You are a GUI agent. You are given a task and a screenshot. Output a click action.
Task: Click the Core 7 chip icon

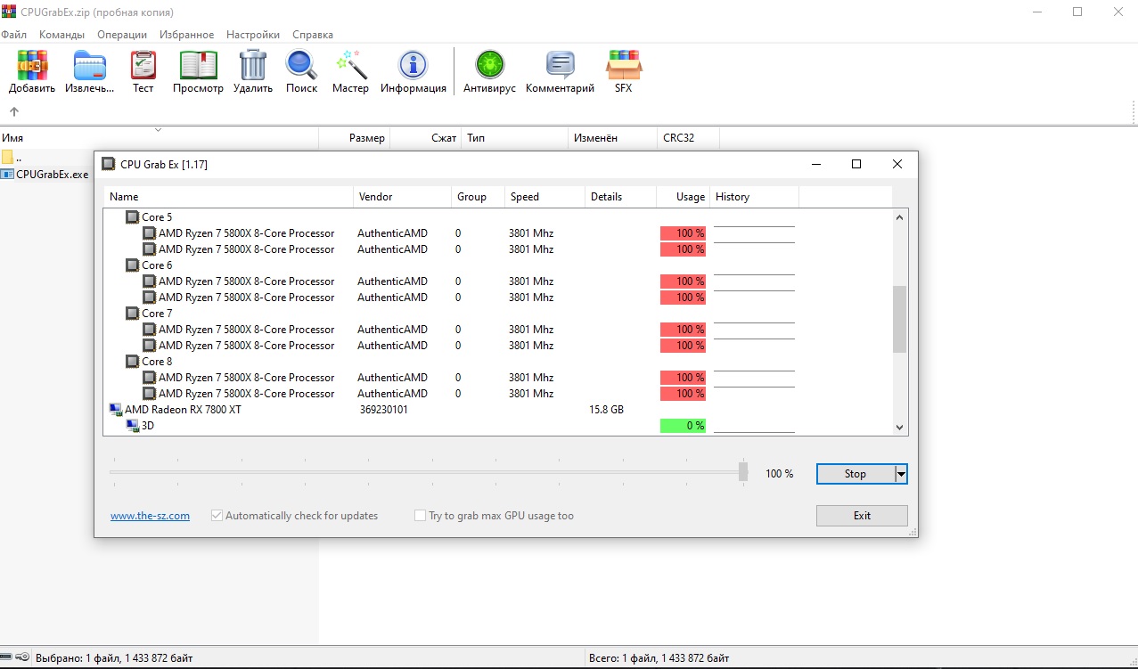pos(132,314)
